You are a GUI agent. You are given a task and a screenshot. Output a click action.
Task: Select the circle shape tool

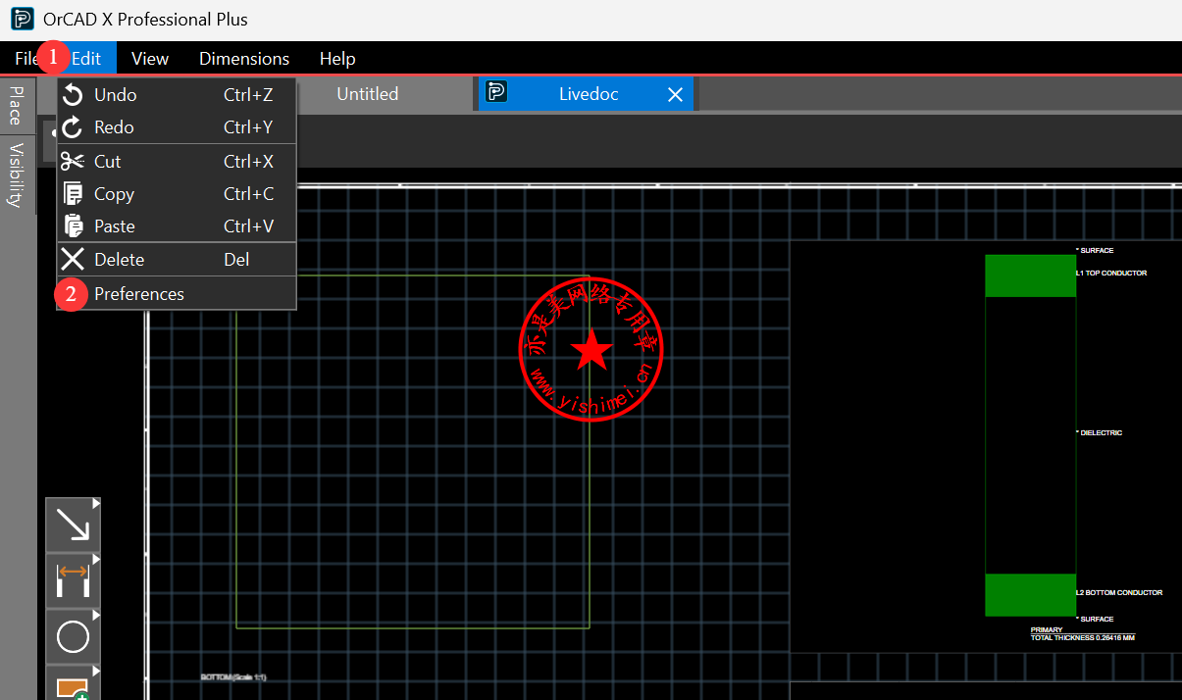73,637
